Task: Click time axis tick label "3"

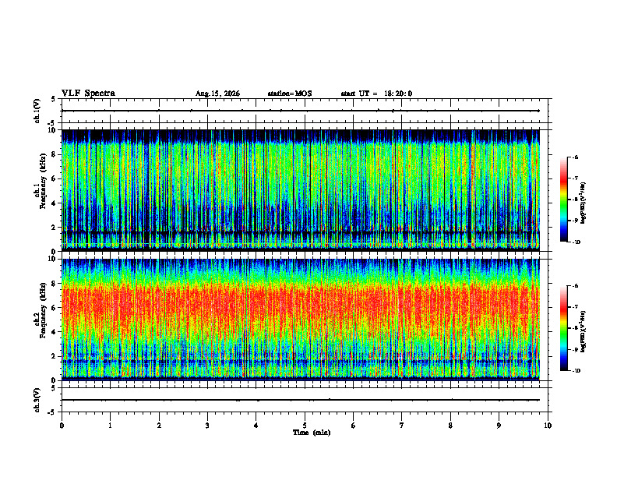Action: click(x=207, y=426)
